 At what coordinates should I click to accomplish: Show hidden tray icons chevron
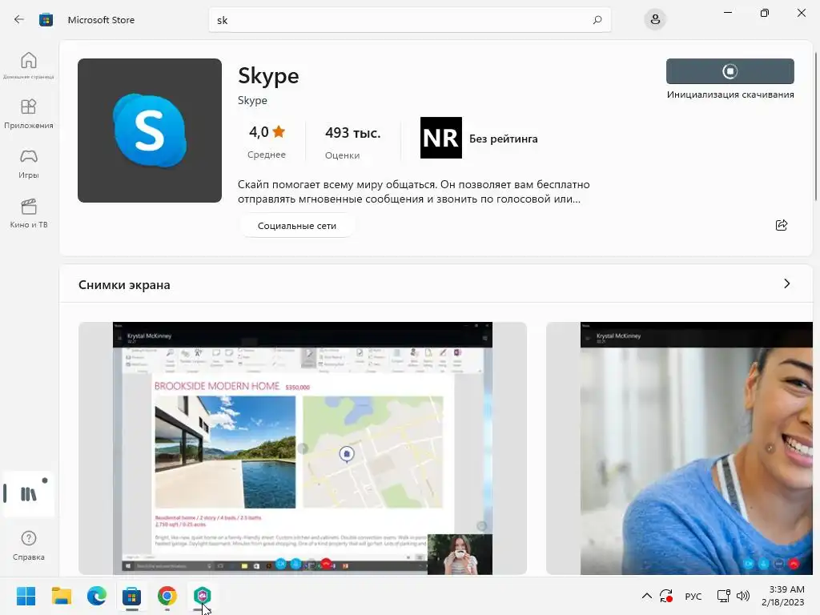point(646,596)
